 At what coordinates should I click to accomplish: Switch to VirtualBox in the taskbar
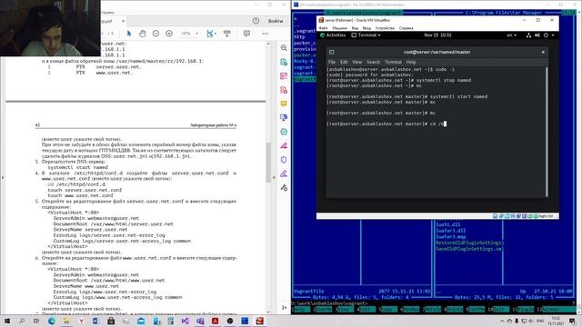point(259,321)
